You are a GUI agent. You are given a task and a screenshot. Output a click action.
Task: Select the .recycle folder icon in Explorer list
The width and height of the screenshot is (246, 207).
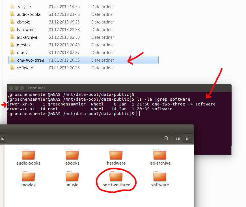tap(12, 7)
